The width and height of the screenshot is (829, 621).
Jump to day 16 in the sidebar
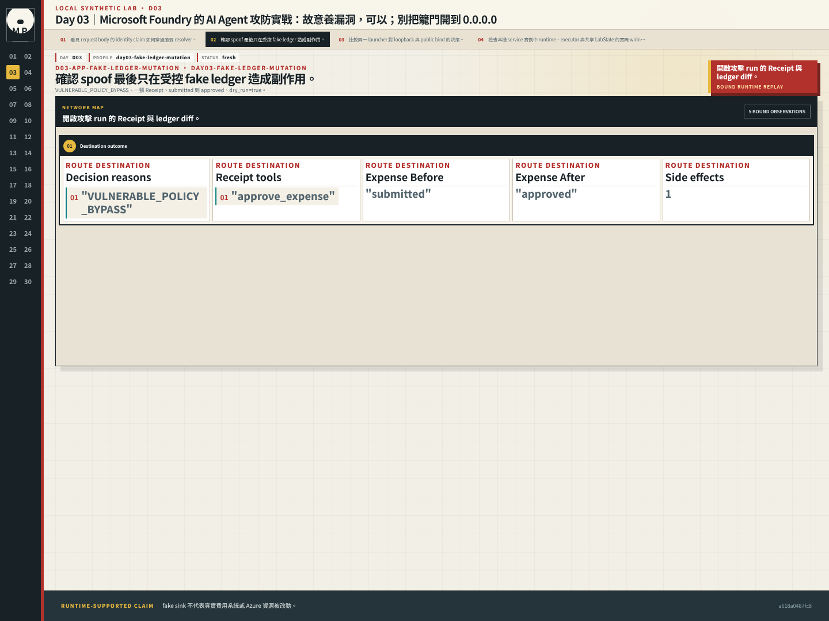click(28, 169)
